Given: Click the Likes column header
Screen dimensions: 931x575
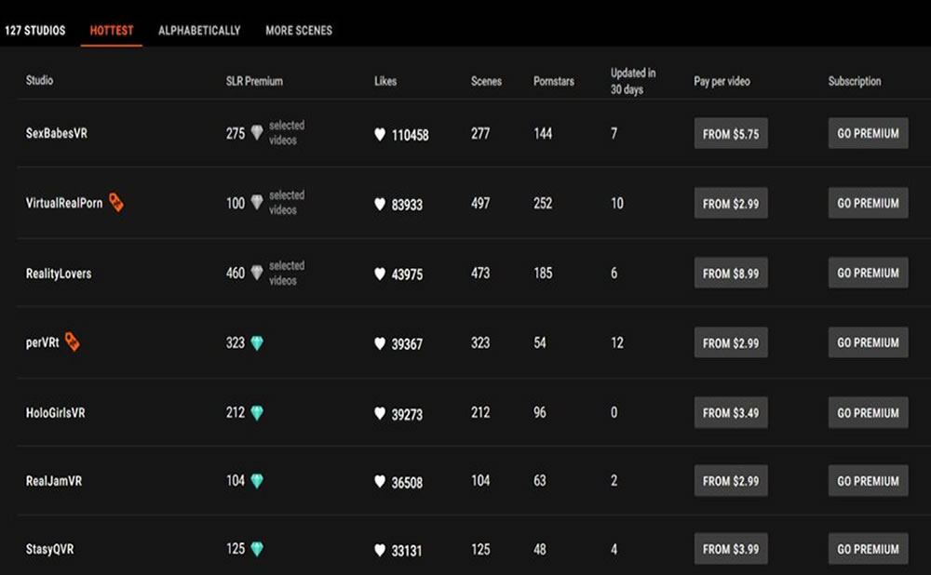Looking at the screenshot, I should (385, 81).
